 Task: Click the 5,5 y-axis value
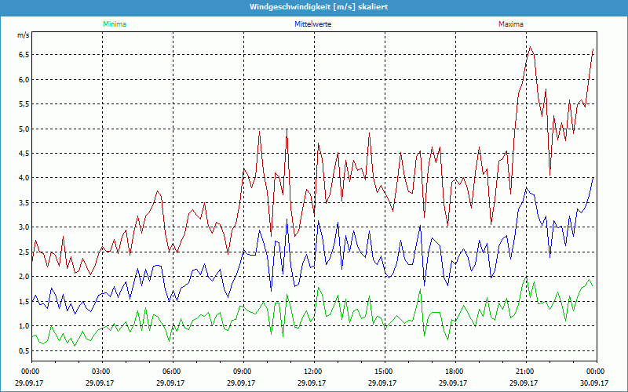click(x=24, y=104)
